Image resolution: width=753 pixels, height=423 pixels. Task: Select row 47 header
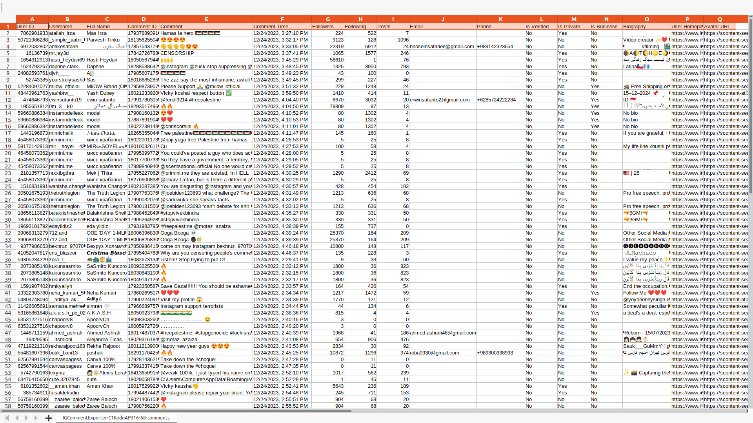tap(8, 333)
